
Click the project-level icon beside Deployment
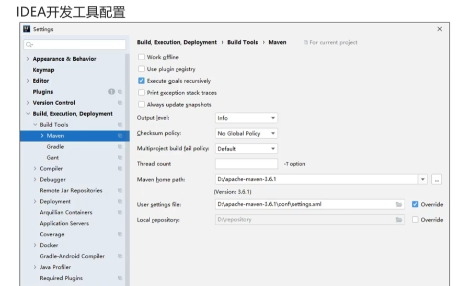point(120,201)
